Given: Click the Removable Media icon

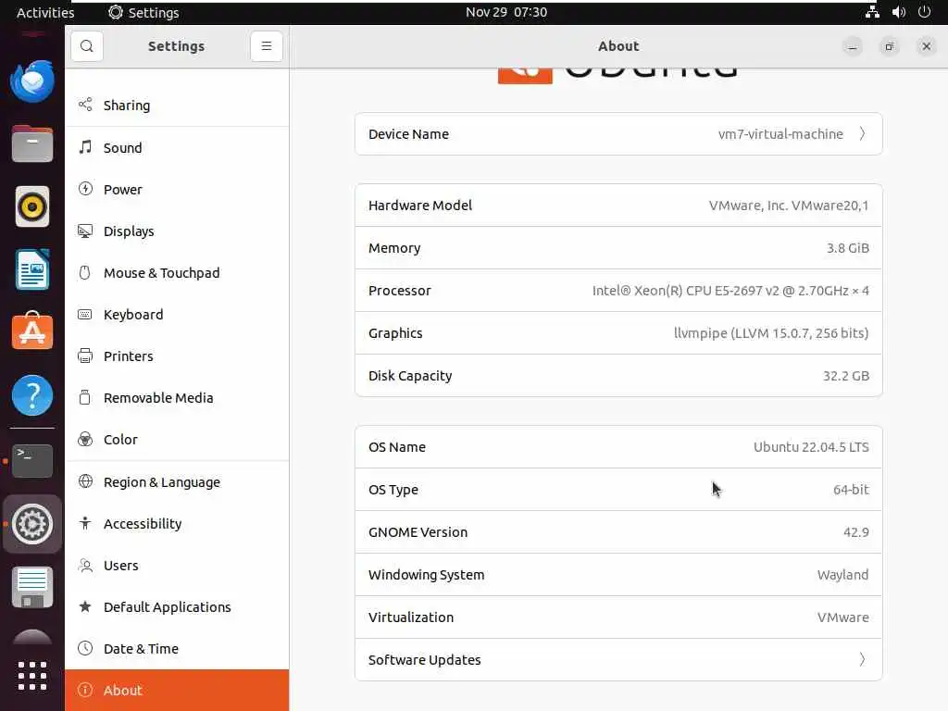Looking at the screenshot, I should 85,397.
